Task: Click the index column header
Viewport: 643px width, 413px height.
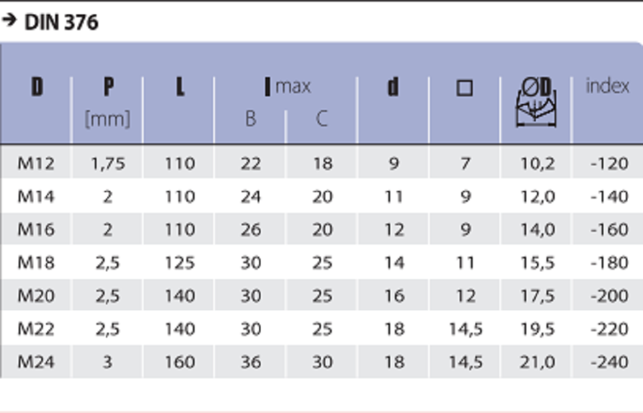Action: (608, 86)
